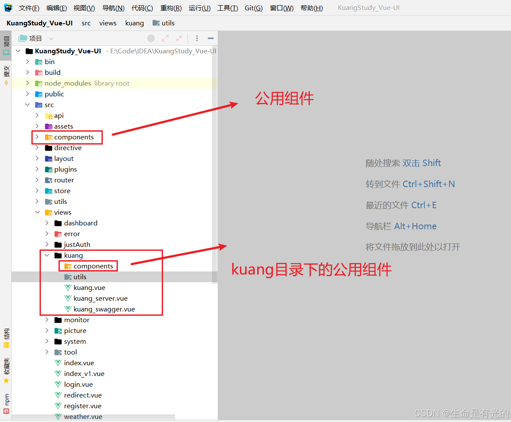
Task: Select kuang_server.vue in the tree
Action: tap(100, 299)
